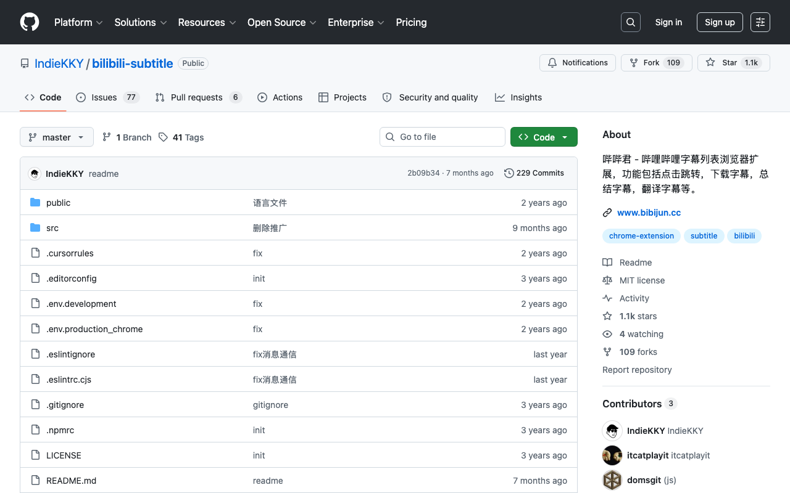Open search with the magnifier icon
This screenshot has height=493, width=790.
tap(631, 22)
